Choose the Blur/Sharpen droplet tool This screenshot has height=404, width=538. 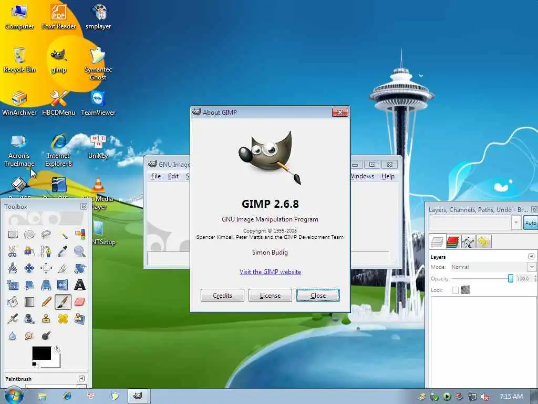[x=13, y=335]
